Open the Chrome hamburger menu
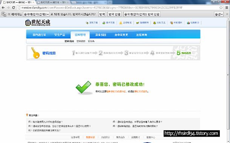This screenshot has height=143, width=230. point(227,8)
